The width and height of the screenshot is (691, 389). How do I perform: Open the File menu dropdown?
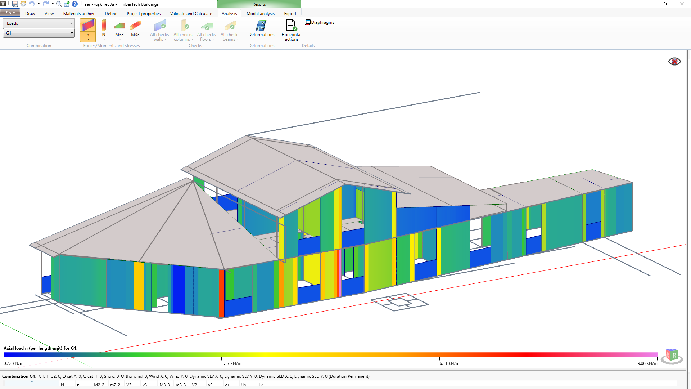10,13
